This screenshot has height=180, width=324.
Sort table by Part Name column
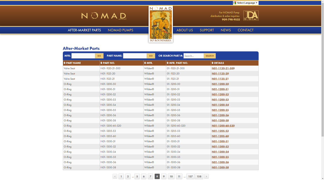tap(72, 63)
